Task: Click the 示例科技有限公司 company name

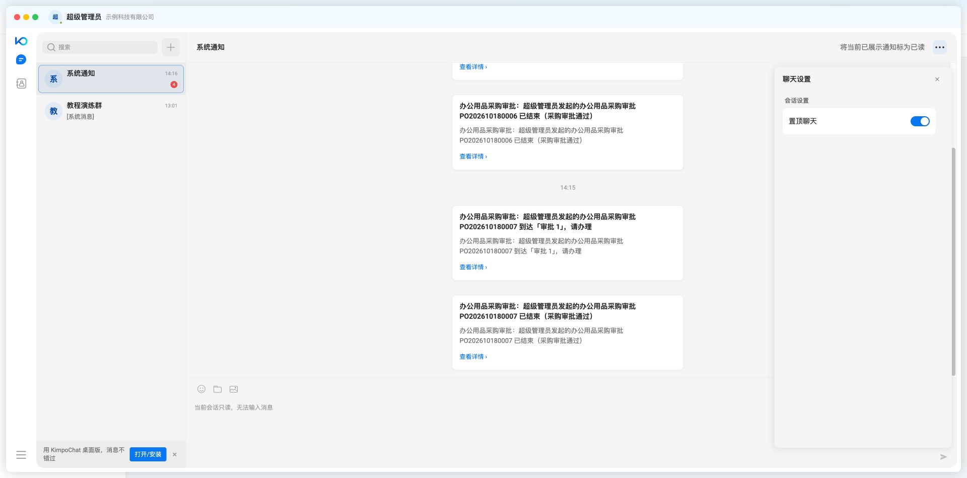Action: [130, 17]
